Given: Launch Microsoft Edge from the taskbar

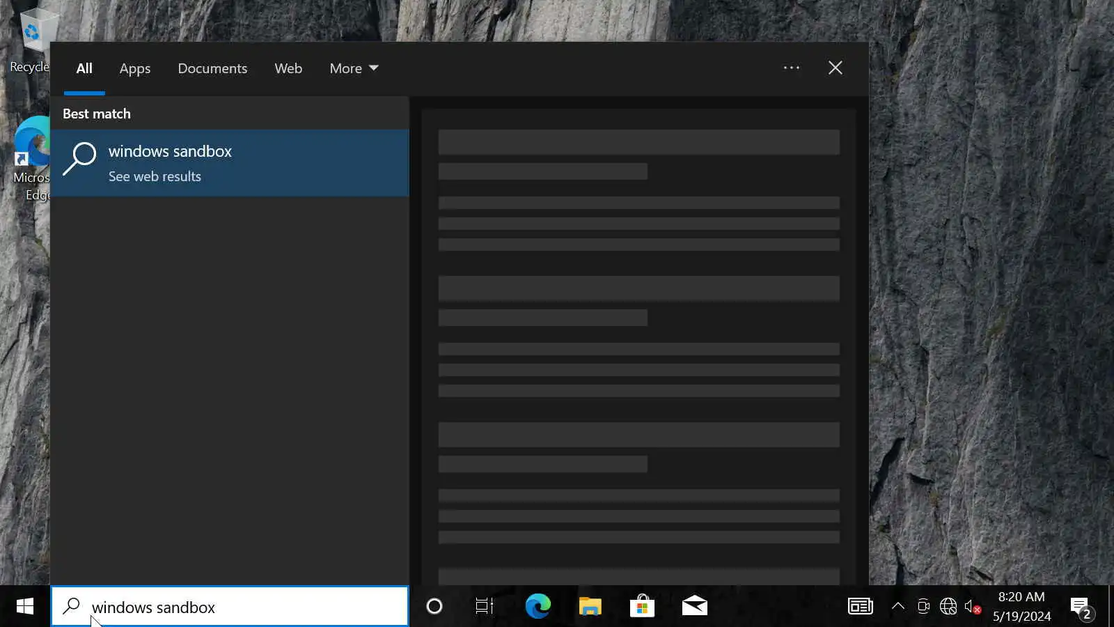Looking at the screenshot, I should [538, 607].
